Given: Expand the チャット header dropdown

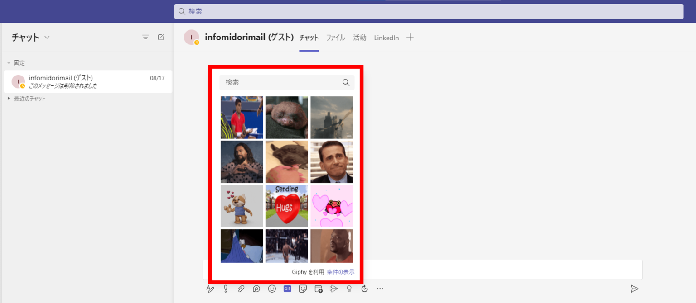Looking at the screenshot, I should [x=47, y=38].
